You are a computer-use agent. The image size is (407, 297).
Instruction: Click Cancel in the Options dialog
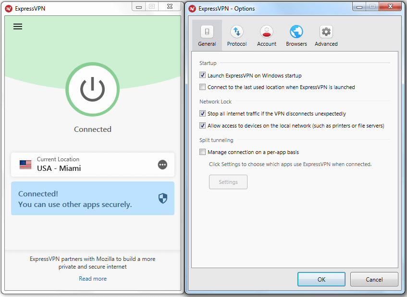[x=374, y=279]
